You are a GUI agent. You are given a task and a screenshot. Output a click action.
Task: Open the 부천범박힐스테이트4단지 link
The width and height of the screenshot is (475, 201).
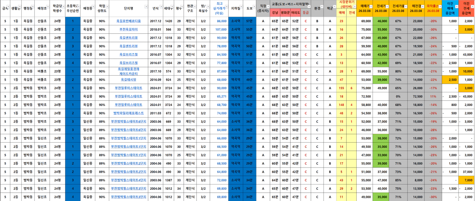[128, 180]
